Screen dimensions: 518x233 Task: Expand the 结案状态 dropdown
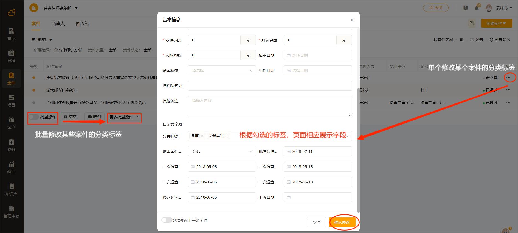(x=222, y=70)
